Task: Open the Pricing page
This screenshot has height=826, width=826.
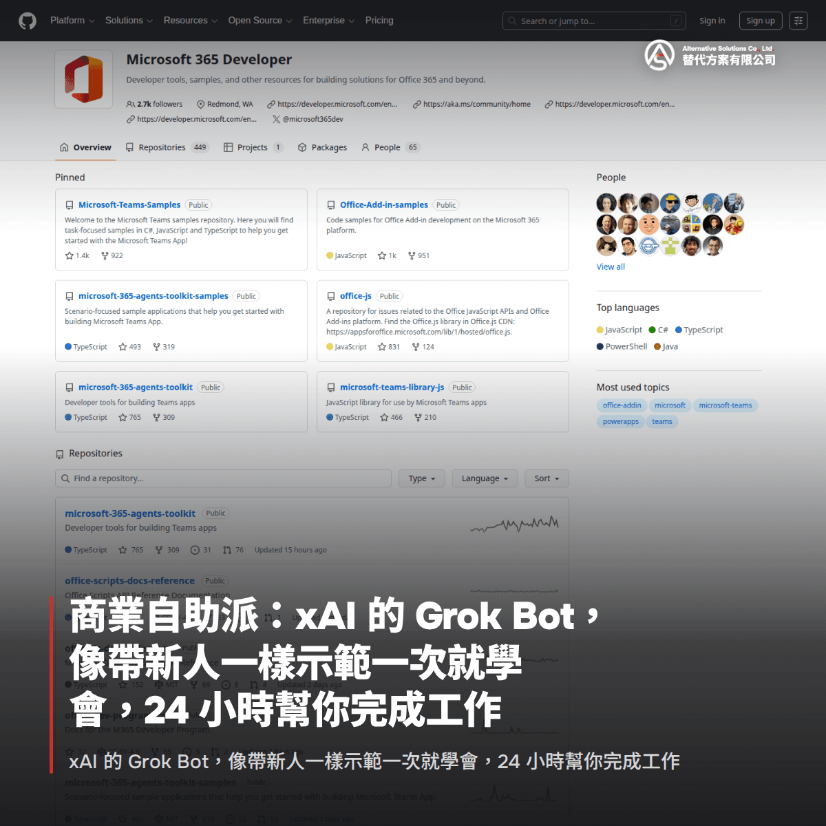Action: pos(379,21)
